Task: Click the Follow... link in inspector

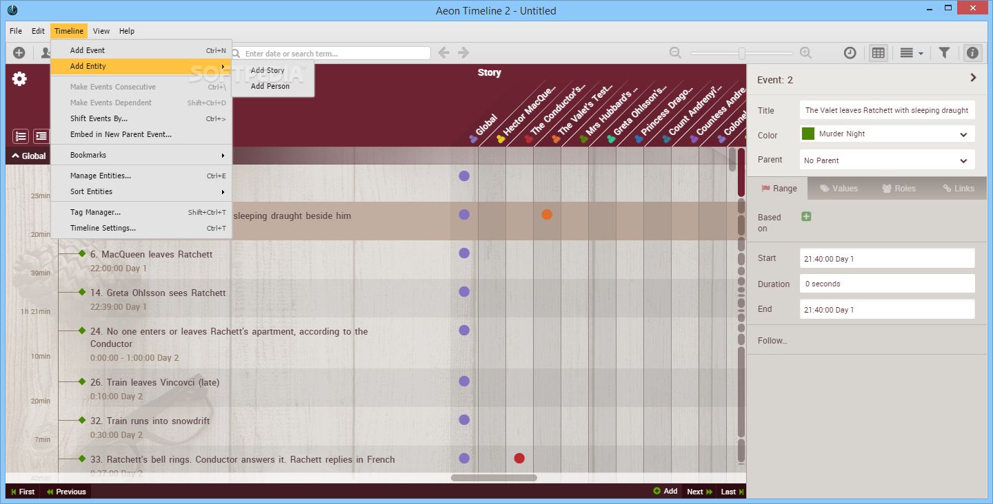Action: click(772, 340)
